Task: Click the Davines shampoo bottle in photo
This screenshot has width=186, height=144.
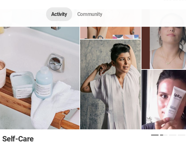Action: pos(44,83)
